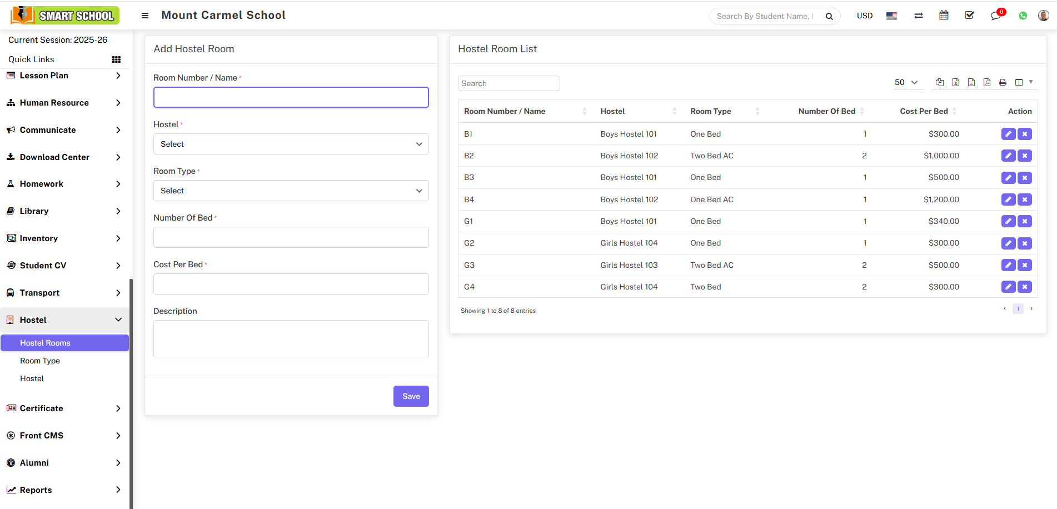Open Room Type submenu under Hostel
Viewport: 1057px width, 509px height.
[x=40, y=361]
